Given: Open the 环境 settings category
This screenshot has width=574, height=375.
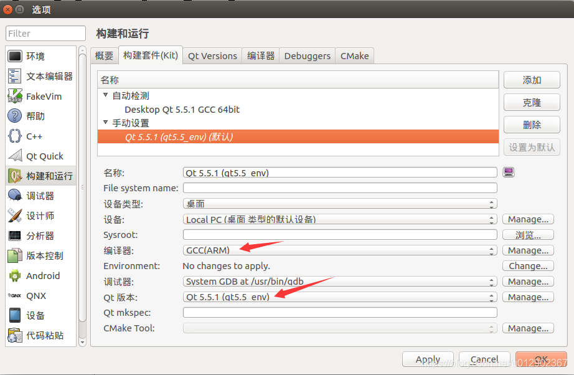Looking at the screenshot, I should 41,57.
